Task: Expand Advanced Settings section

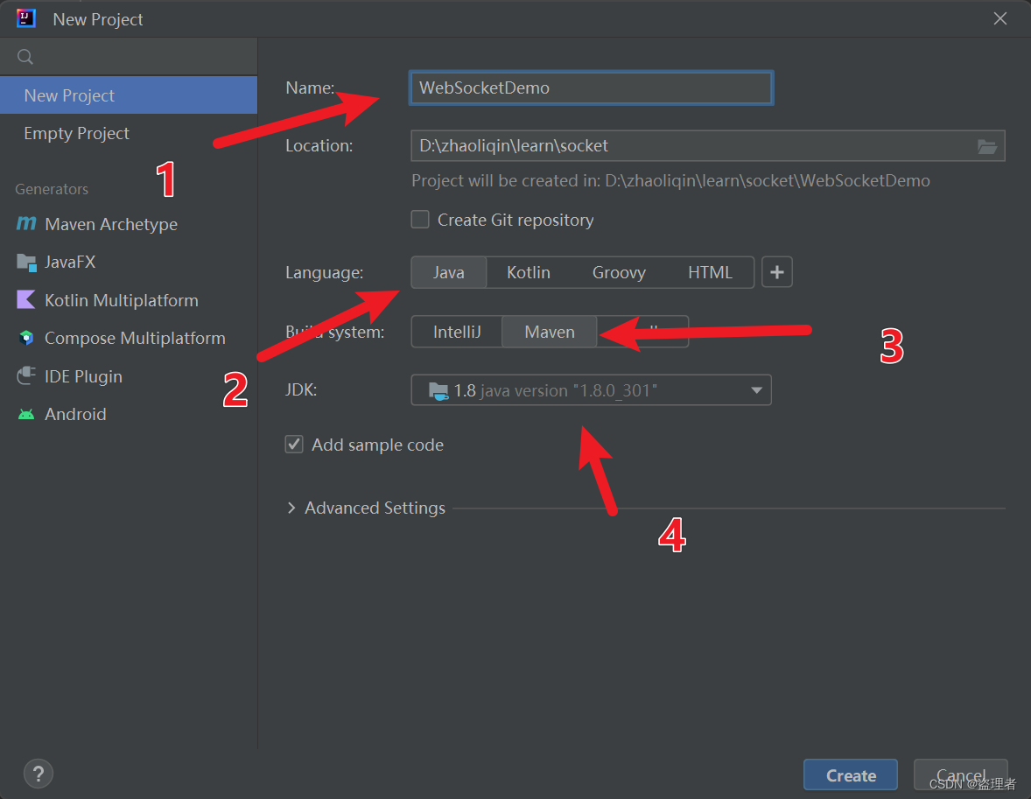Action: (x=366, y=508)
